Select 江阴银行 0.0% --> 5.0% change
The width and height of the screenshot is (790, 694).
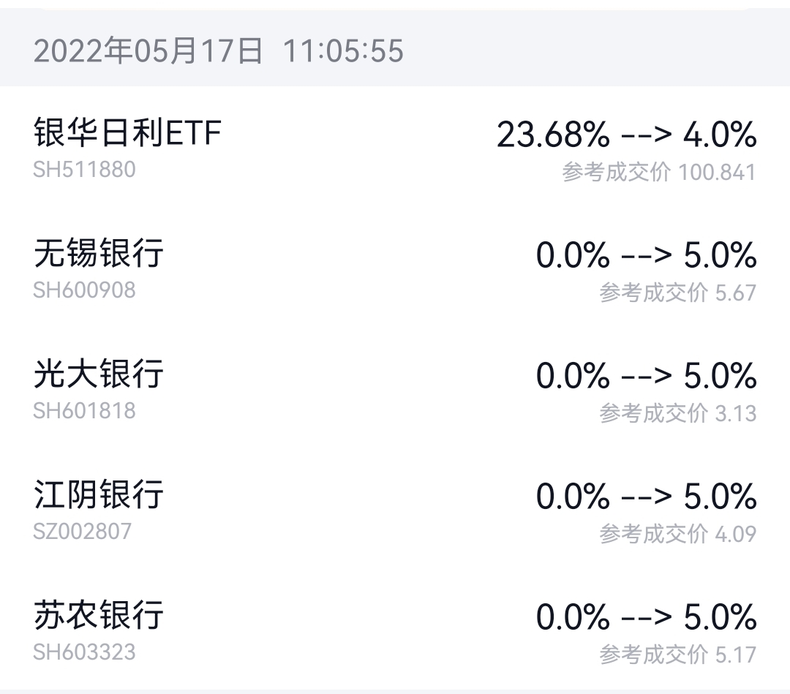point(646,497)
